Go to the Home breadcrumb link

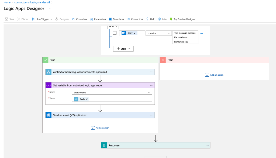click(7, 2)
